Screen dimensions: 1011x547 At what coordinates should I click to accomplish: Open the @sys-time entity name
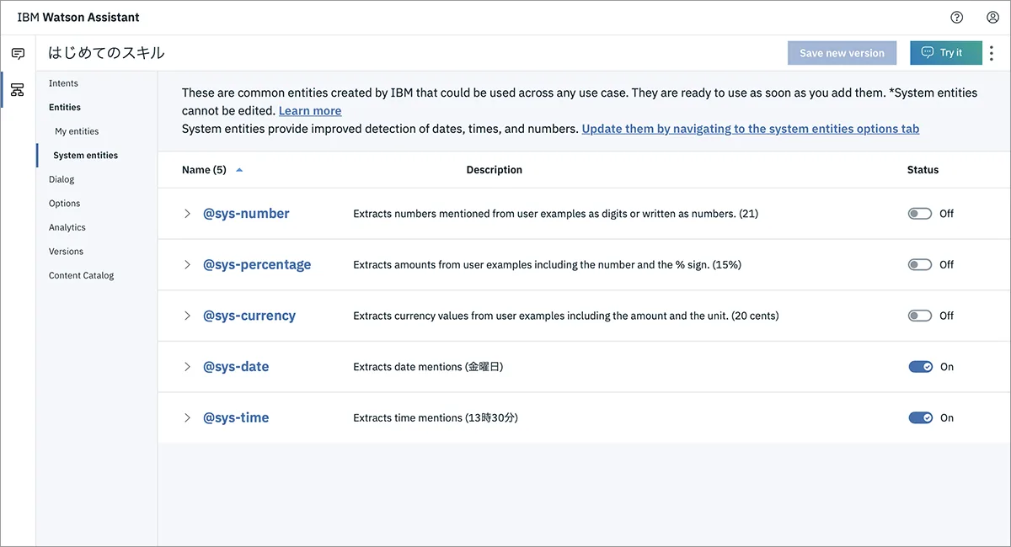click(x=236, y=417)
